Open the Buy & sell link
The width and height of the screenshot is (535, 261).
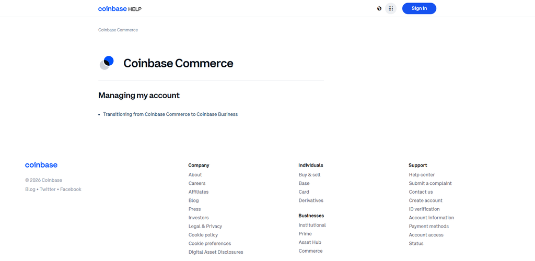pyautogui.click(x=309, y=175)
